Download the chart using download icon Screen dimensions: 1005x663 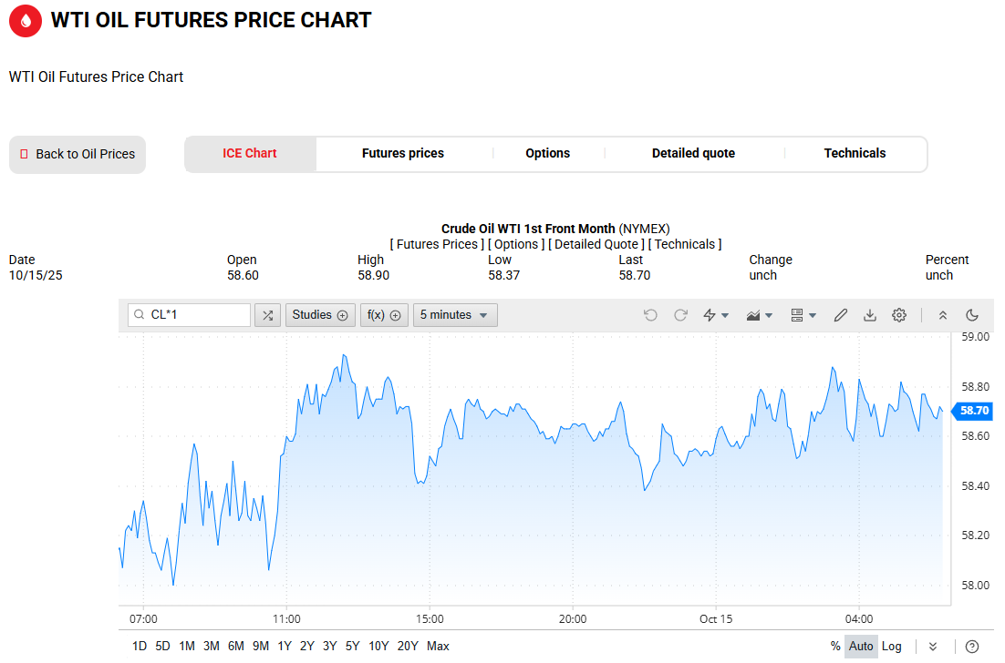coord(870,315)
